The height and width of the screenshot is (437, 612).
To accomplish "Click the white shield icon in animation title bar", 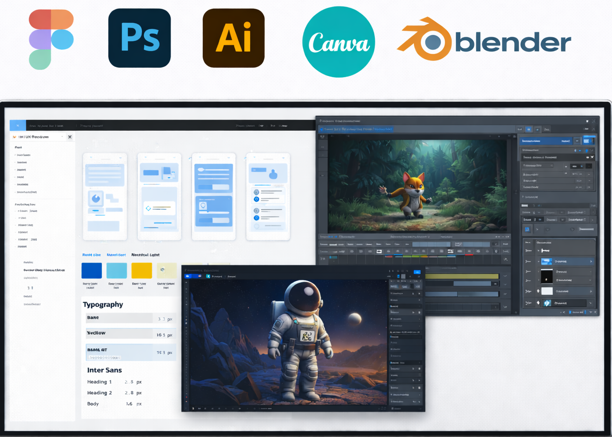I will (587, 121).
